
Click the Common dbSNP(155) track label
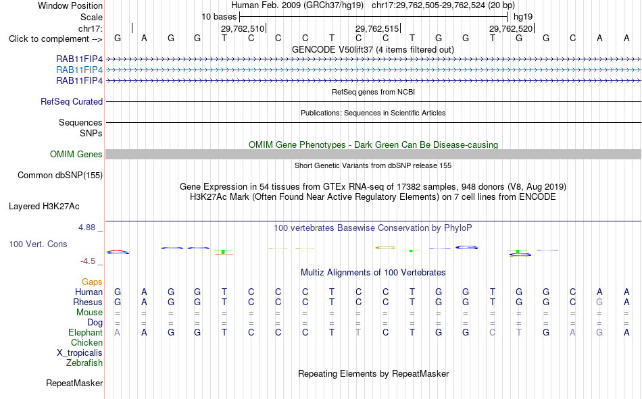(x=60, y=175)
